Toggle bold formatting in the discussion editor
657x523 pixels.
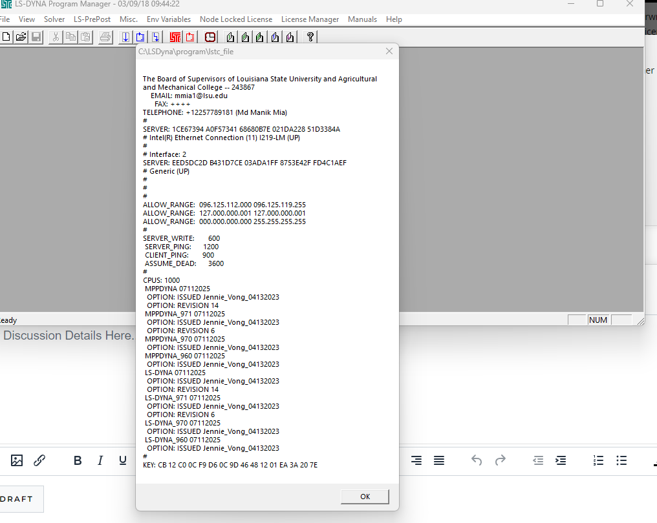tap(78, 460)
